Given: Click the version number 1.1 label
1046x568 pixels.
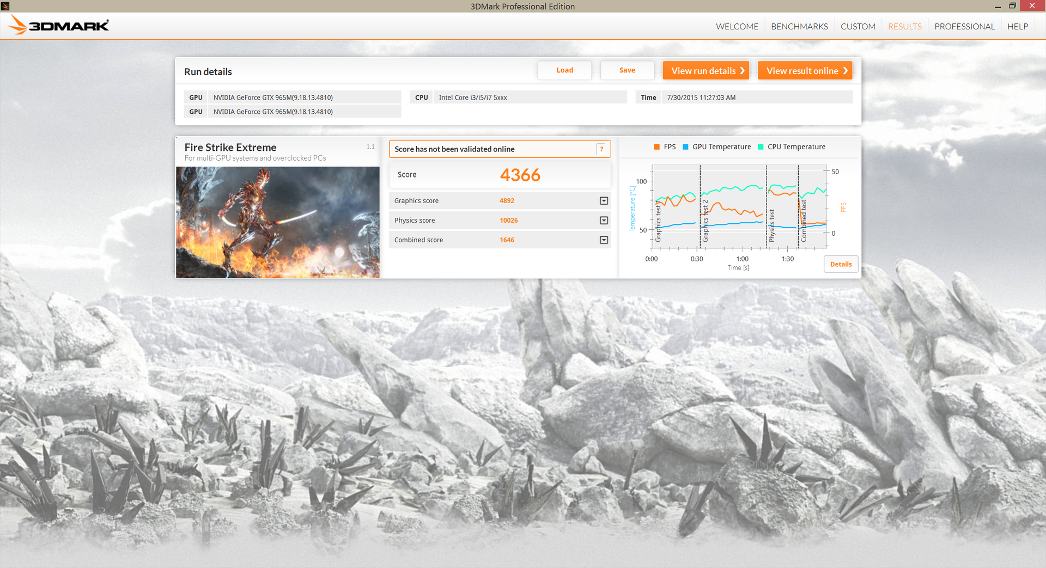Looking at the screenshot, I should pyautogui.click(x=370, y=147).
